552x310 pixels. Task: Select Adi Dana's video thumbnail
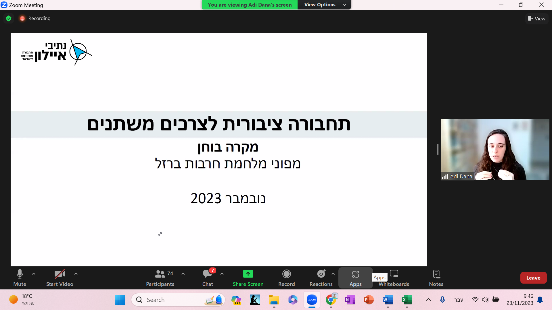click(x=495, y=150)
